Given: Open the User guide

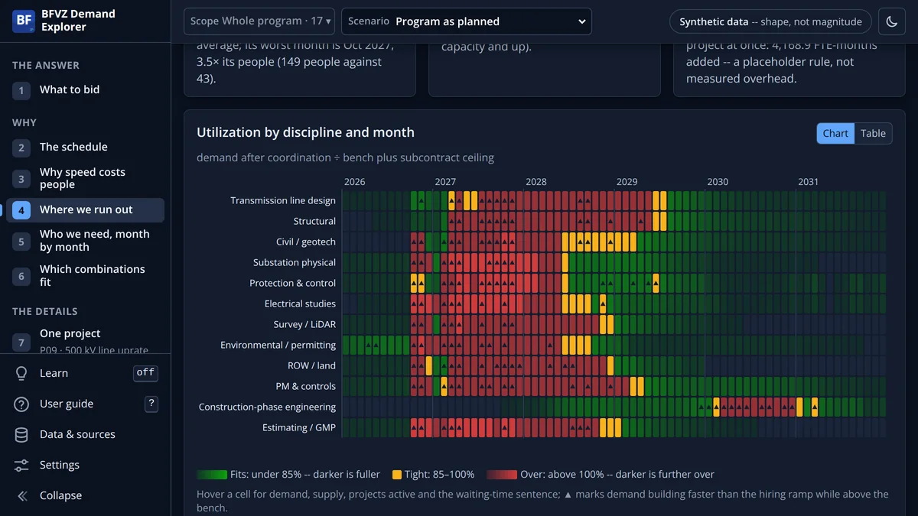Looking at the screenshot, I should [86, 404].
